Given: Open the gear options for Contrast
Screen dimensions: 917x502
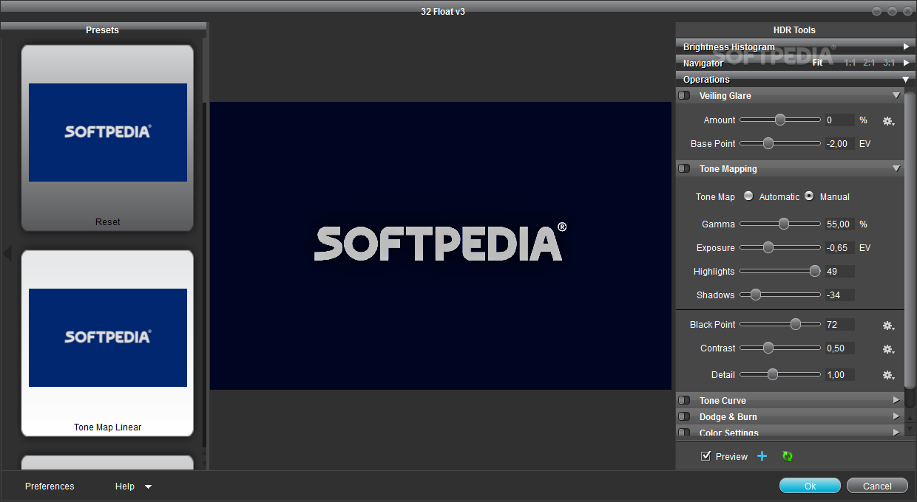Looking at the screenshot, I should (x=888, y=348).
